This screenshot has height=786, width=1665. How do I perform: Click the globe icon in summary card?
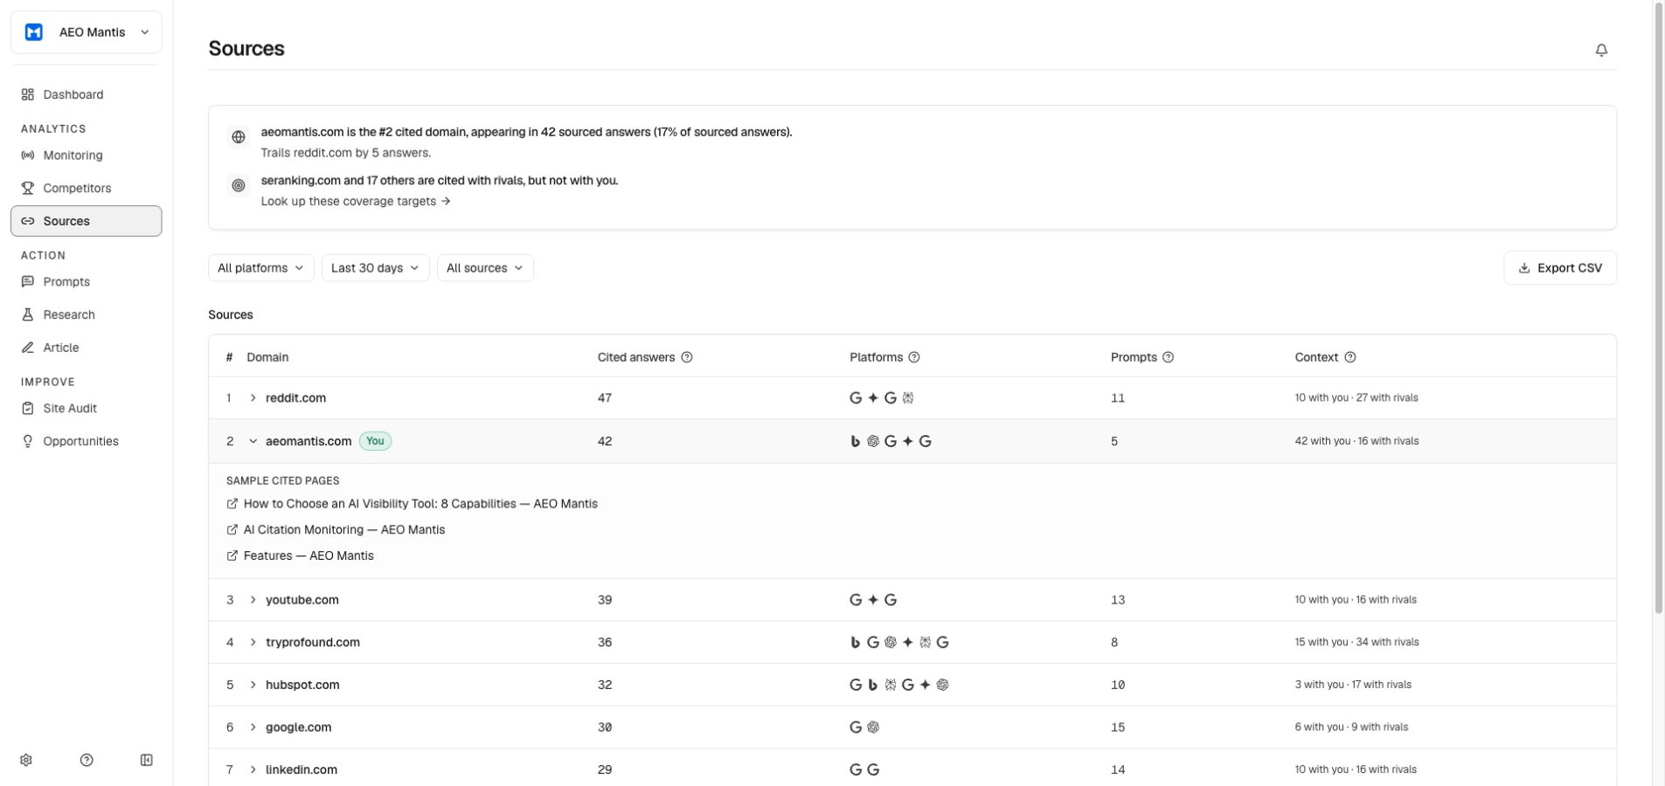(x=239, y=137)
